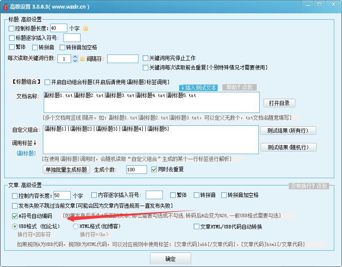This screenshot has height=267, width=342.
Task: Check 繁体 option under title settings
Action: point(12,47)
